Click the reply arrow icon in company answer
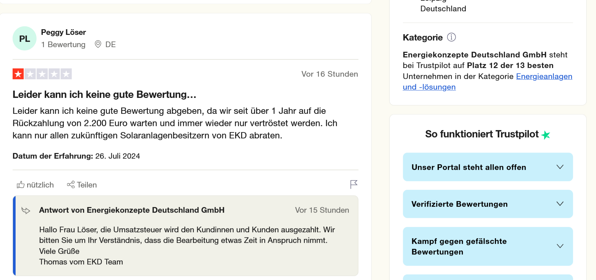 click(x=26, y=210)
